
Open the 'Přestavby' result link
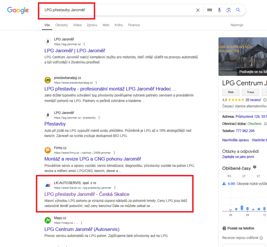point(55,124)
